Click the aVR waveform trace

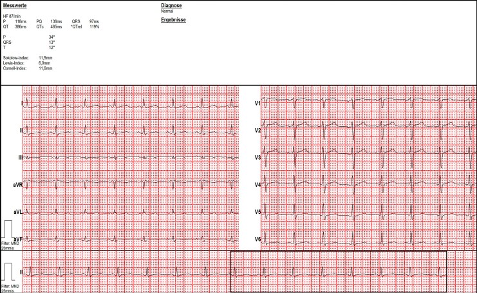[131, 184]
